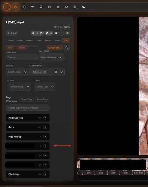Switch to the History tab

(x=58, y=40)
